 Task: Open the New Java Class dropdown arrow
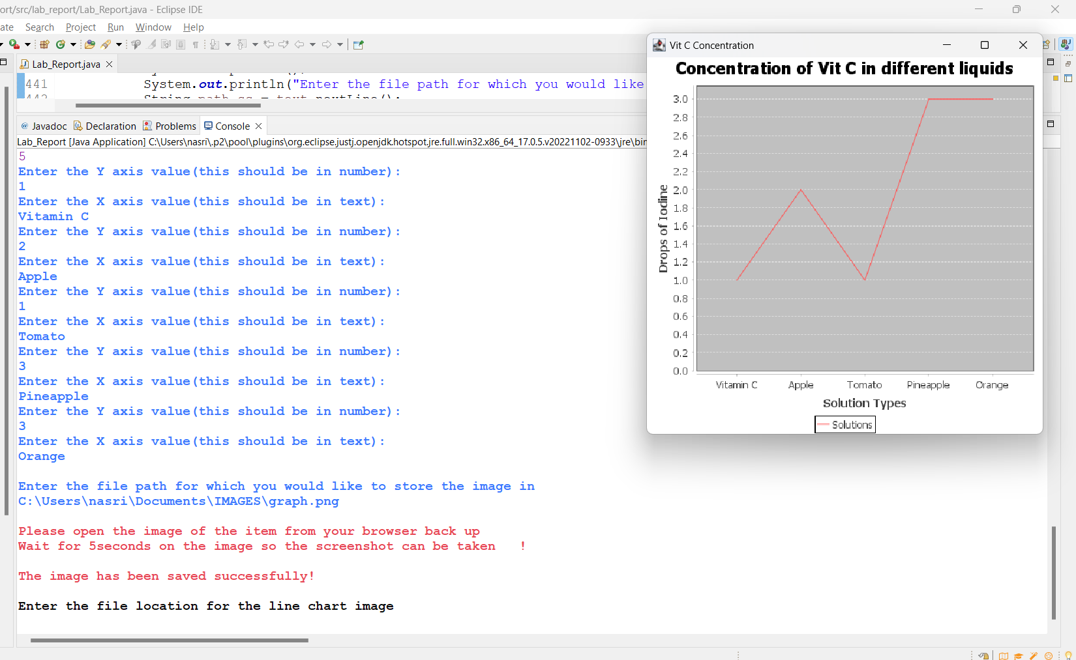tap(73, 44)
